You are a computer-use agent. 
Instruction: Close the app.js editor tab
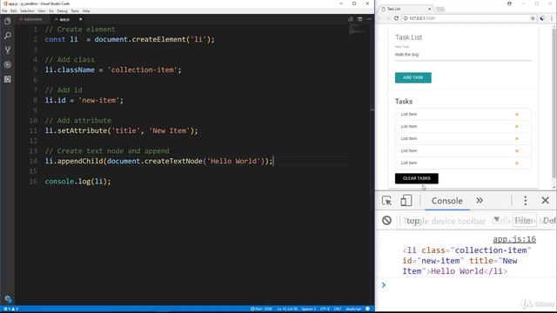coord(80,19)
